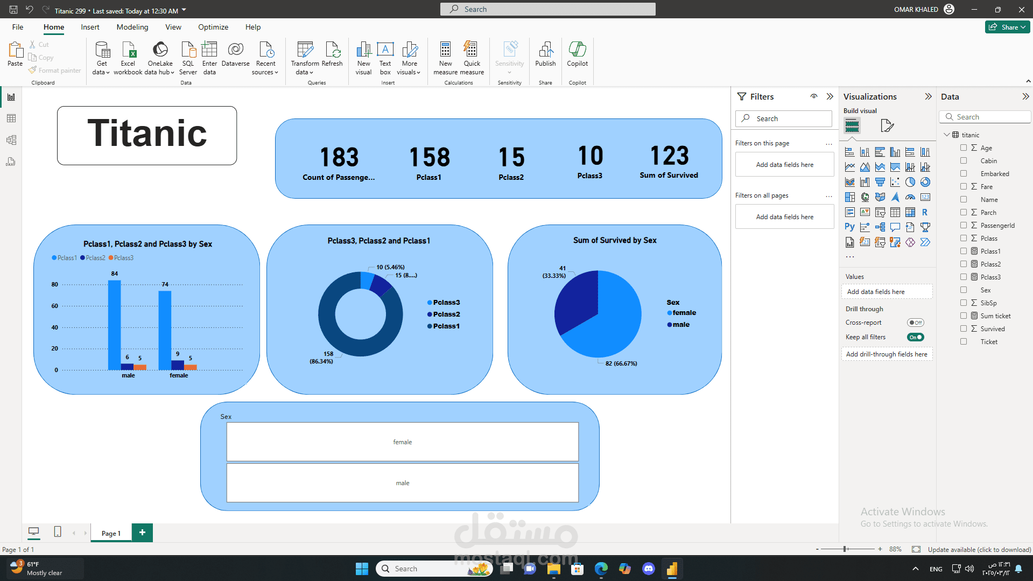Switch to Report view in left sidebar

pyautogui.click(x=11, y=97)
